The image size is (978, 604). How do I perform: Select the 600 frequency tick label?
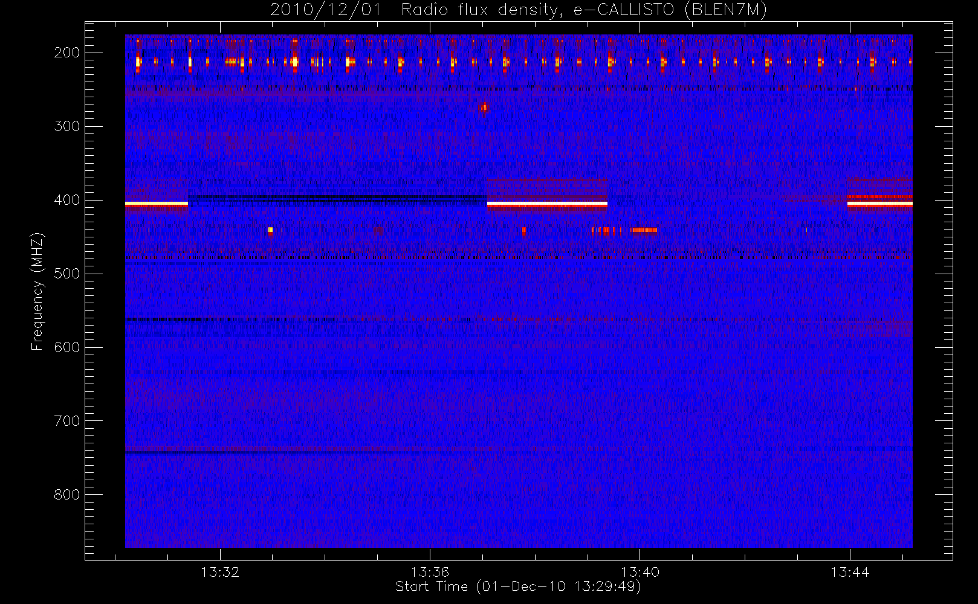pyautogui.click(x=67, y=347)
